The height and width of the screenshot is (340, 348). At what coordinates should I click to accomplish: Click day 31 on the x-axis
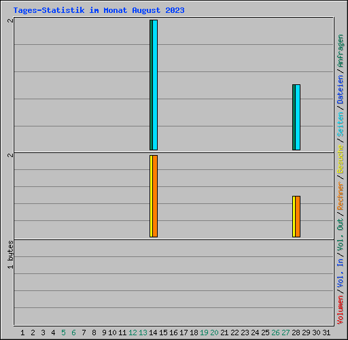pyautogui.click(x=326, y=333)
